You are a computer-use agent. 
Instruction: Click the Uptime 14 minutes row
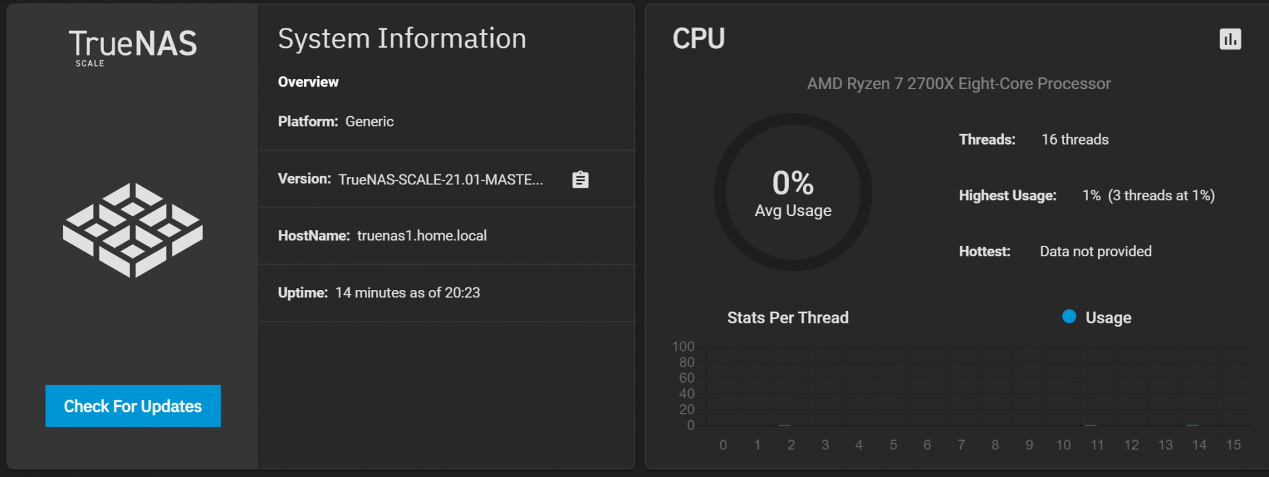(x=447, y=293)
